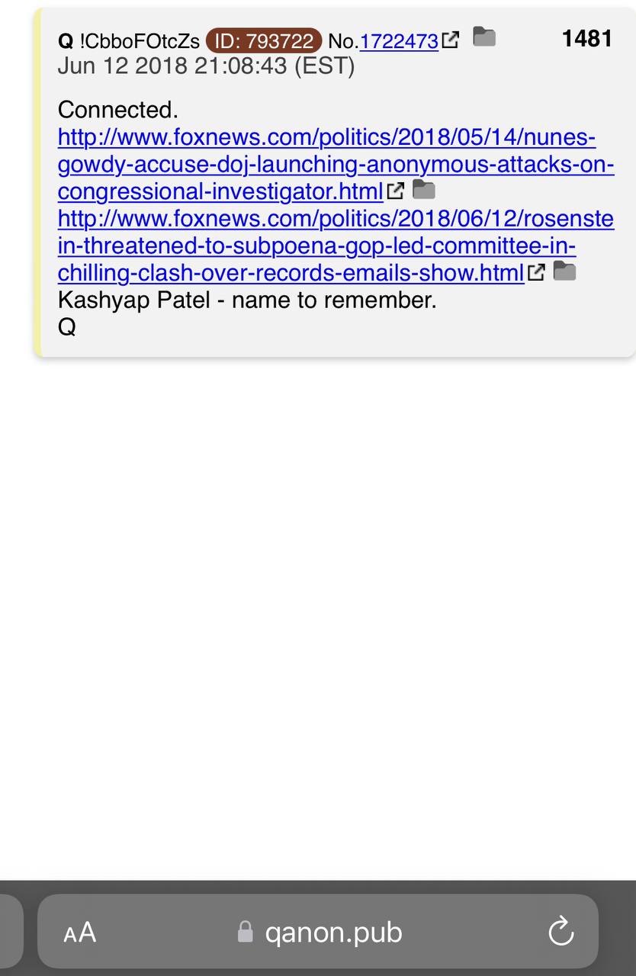Click the 'Kashyap Patel - name to remember' text
Image resolution: width=636 pixels, height=976 pixels.
247,300
